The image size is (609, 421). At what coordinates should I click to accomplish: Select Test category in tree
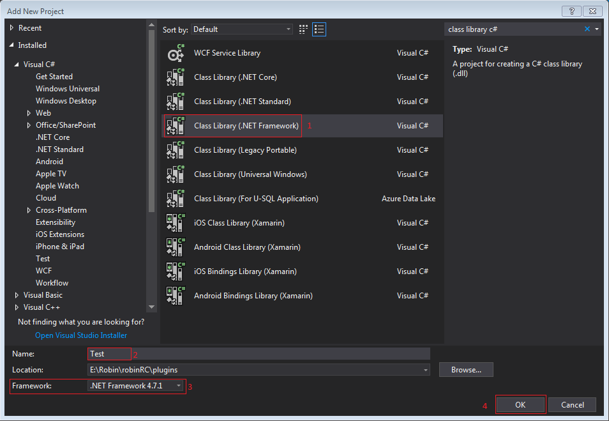43,259
